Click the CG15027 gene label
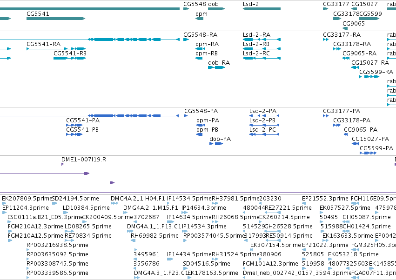 [x=364, y=4]
